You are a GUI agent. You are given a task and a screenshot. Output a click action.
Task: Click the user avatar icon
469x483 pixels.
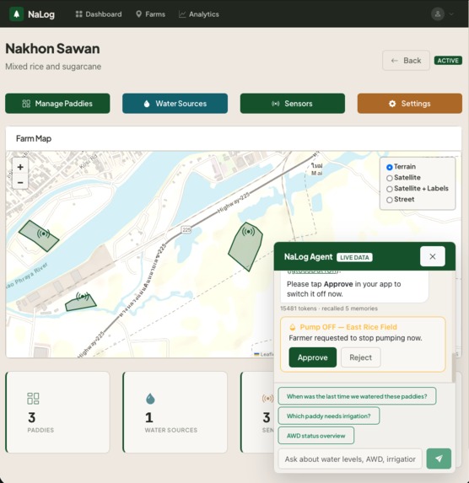pos(437,13)
